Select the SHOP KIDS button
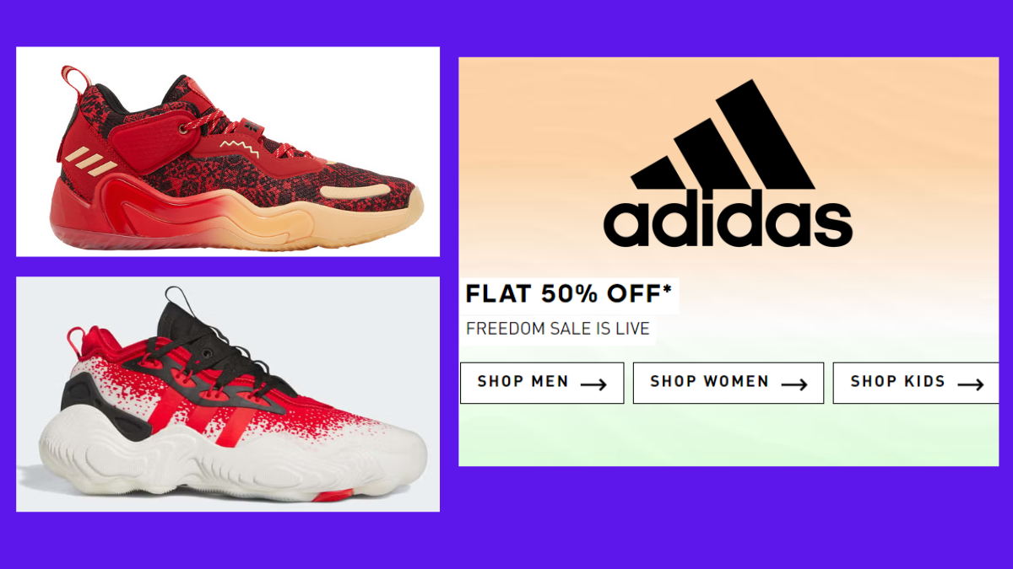Image resolution: width=1013 pixels, height=569 pixels. 916,383
